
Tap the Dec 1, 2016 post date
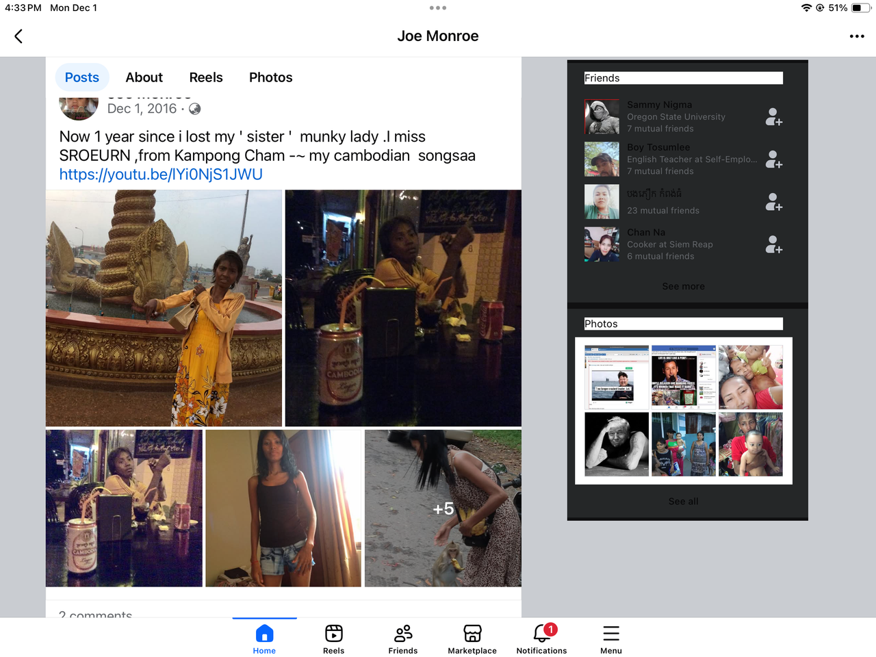coord(142,109)
